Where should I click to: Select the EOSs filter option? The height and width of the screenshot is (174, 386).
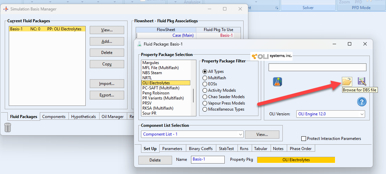204,84
